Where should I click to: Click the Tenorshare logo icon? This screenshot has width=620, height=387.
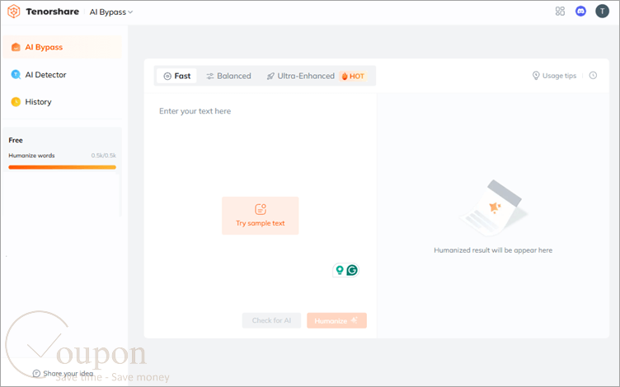pos(14,12)
